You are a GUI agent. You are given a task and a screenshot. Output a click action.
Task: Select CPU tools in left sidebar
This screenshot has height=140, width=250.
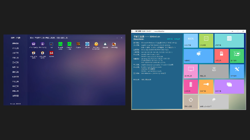pyautogui.click(x=15, y=48)
